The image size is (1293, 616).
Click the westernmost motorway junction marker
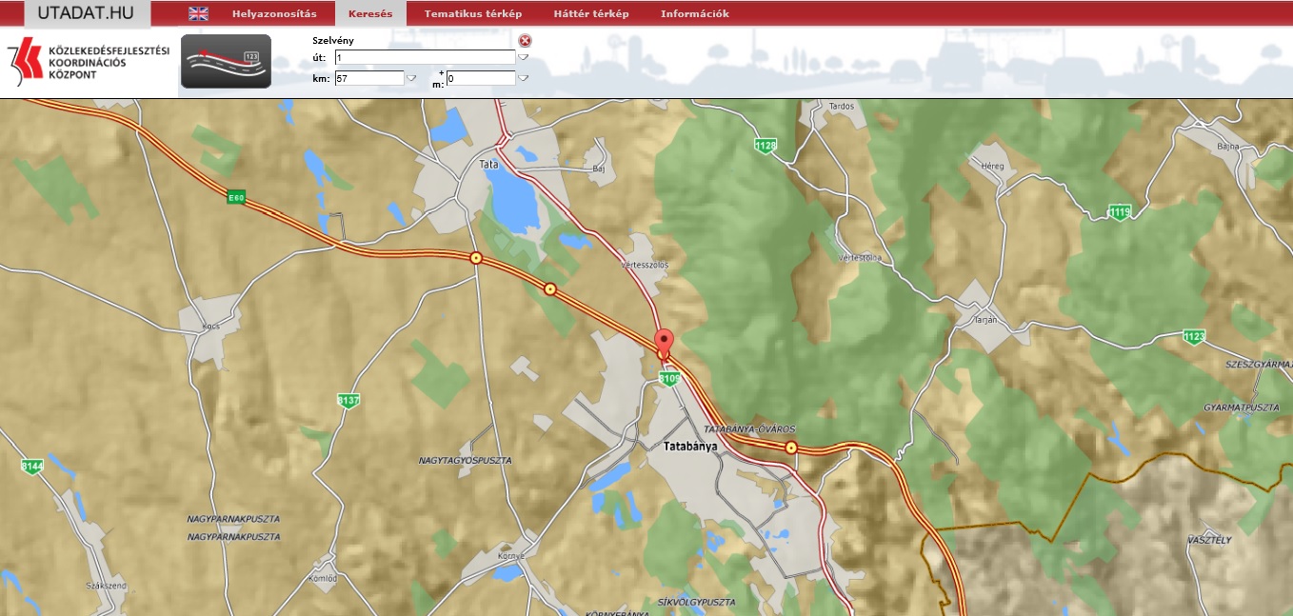click(476, 258)
